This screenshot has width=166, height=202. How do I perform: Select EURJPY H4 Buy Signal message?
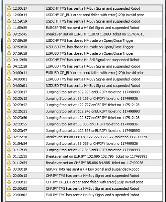(93, 195)
